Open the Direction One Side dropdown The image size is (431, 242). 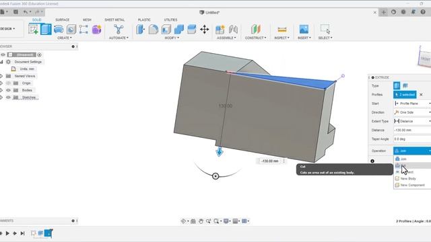[x=412, y=112]
